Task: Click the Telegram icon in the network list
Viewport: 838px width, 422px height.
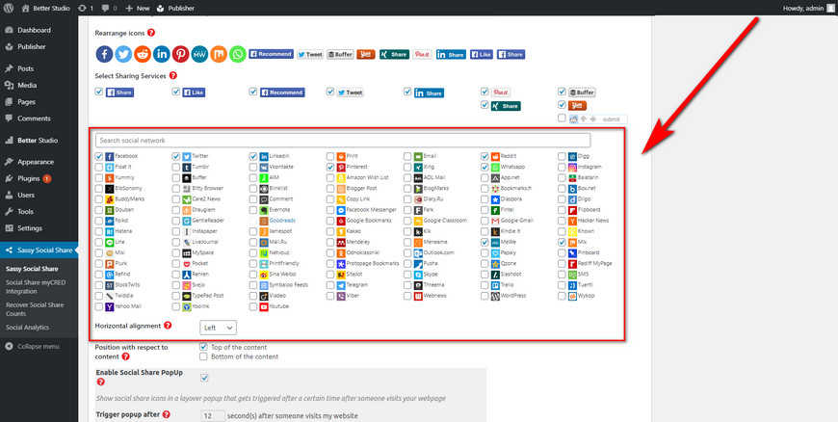Action: coord(341,284)
